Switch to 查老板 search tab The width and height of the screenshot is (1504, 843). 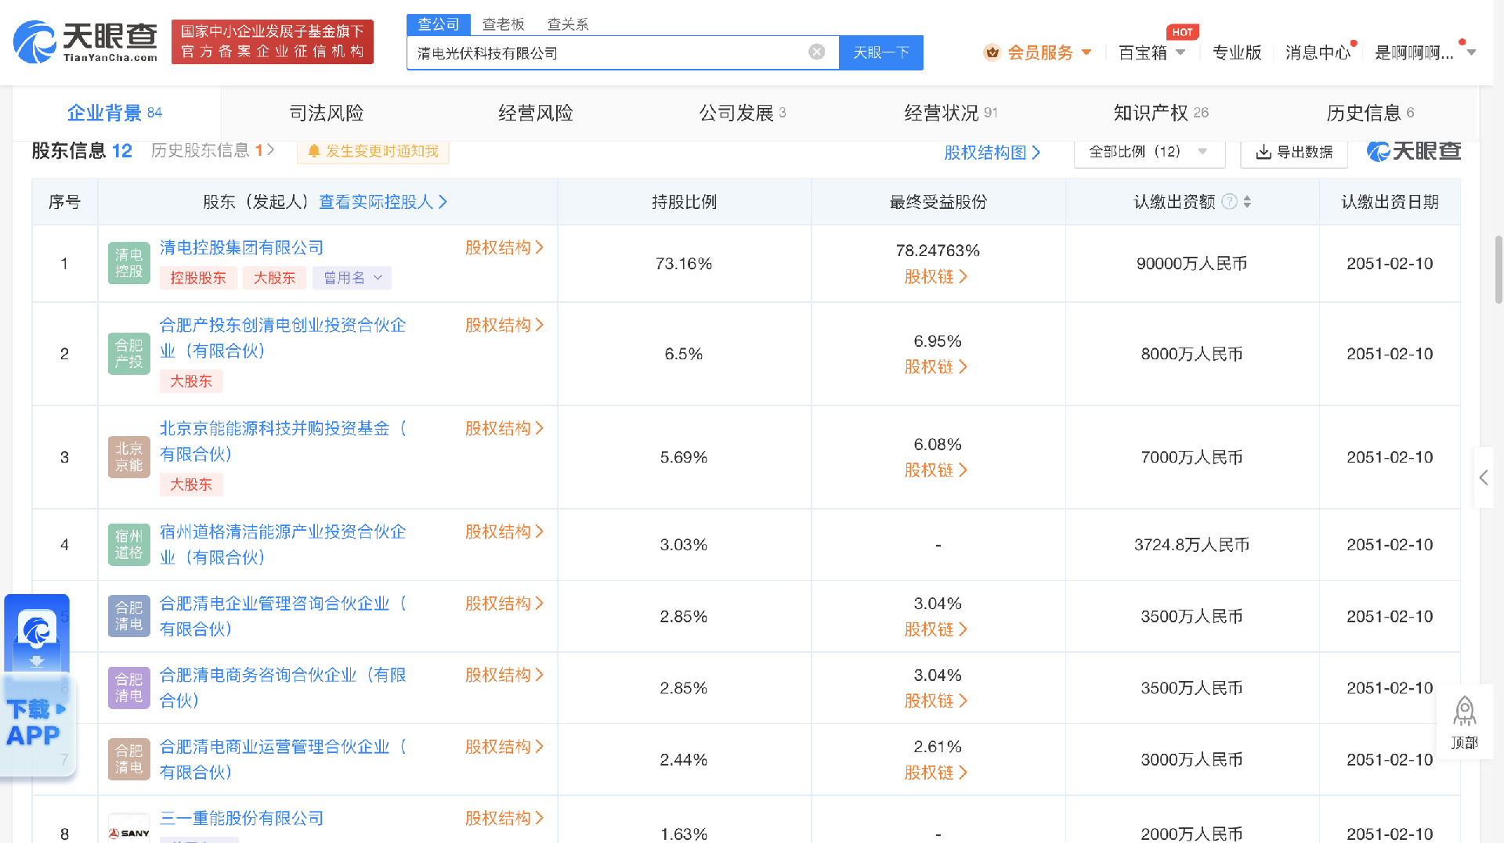pos(503,24)
